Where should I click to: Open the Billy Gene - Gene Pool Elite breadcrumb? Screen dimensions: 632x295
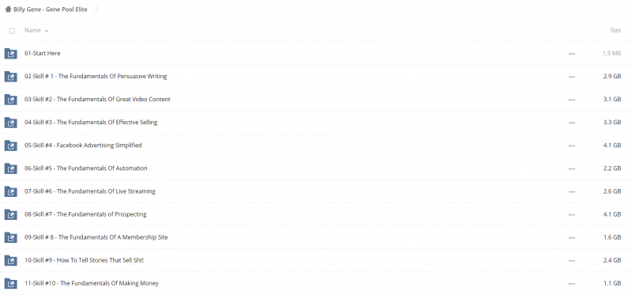[x=50, y=9]
